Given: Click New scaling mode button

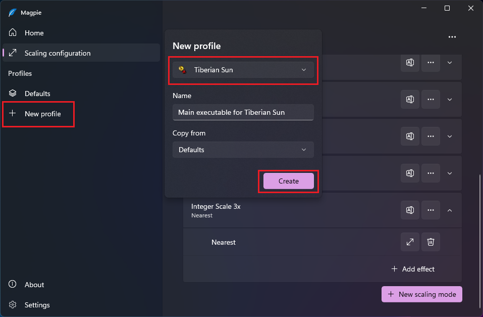Looking at the screenshot, I should 422,294.
